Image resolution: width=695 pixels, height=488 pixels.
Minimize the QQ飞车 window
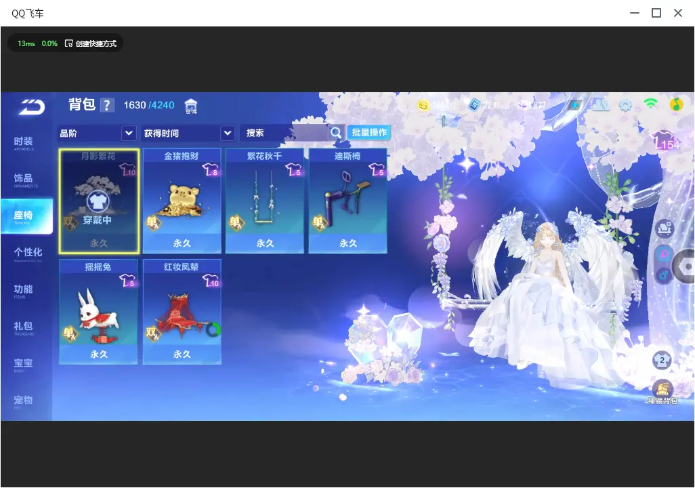[x=635, y=13]
